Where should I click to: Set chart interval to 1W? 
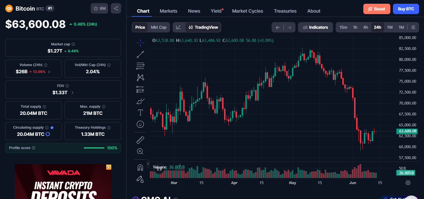[390, 27]
